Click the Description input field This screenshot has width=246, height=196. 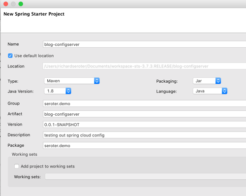(144, 135)
